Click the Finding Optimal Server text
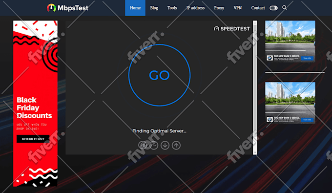 pos(159,131)
